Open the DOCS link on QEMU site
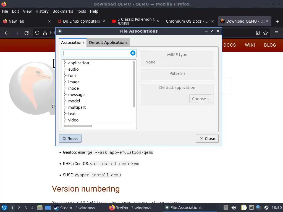283x212 pixels. tap(230, 45)
